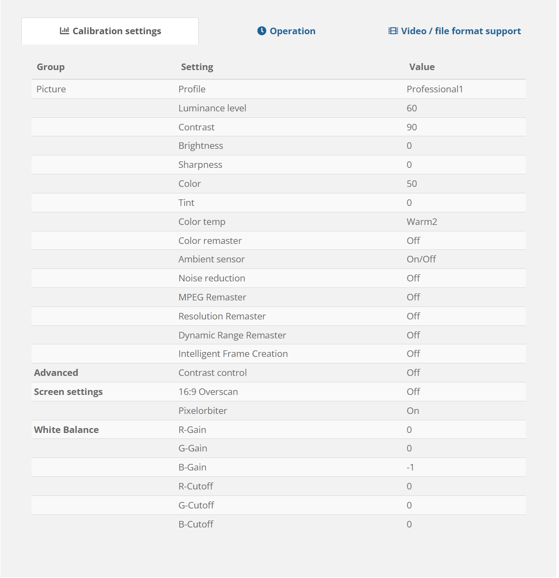Screen dimensions: 559x578
Task: Click the Intelligent Frame Creation setting
Action: 233,354
